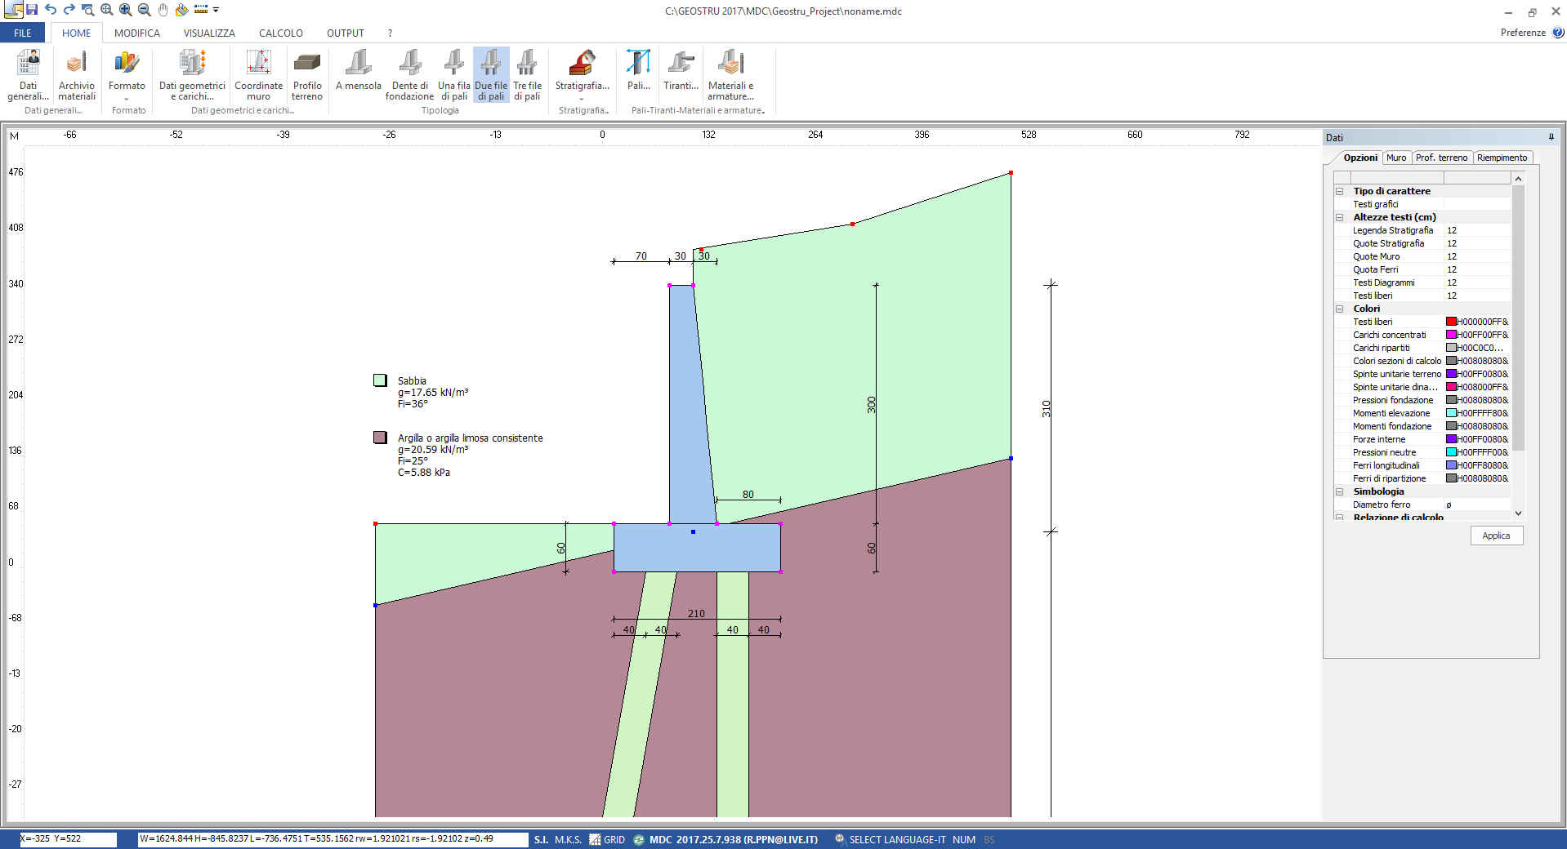The height and width of the screenshot is (849, 1567).
Task: Open the FILE menu
Action: tap(23, 33)
